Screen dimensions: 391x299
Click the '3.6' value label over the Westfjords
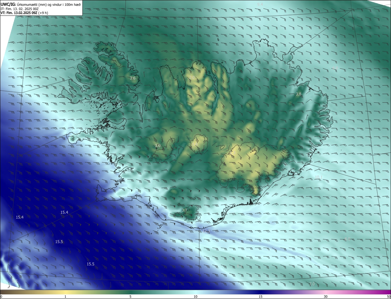pyautogui.click(x=133, y=78)
